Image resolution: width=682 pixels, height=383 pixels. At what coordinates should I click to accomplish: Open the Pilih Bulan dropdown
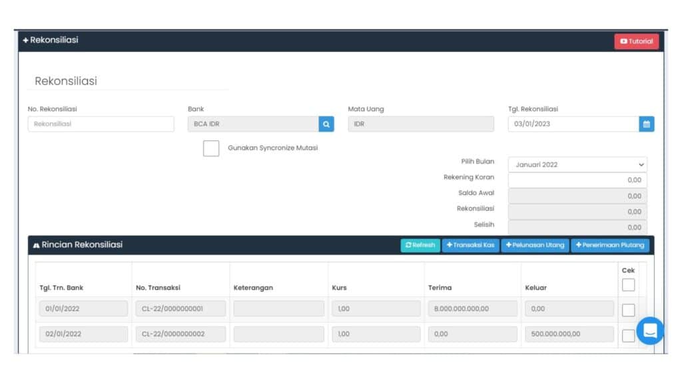click(x=641, y=164)
